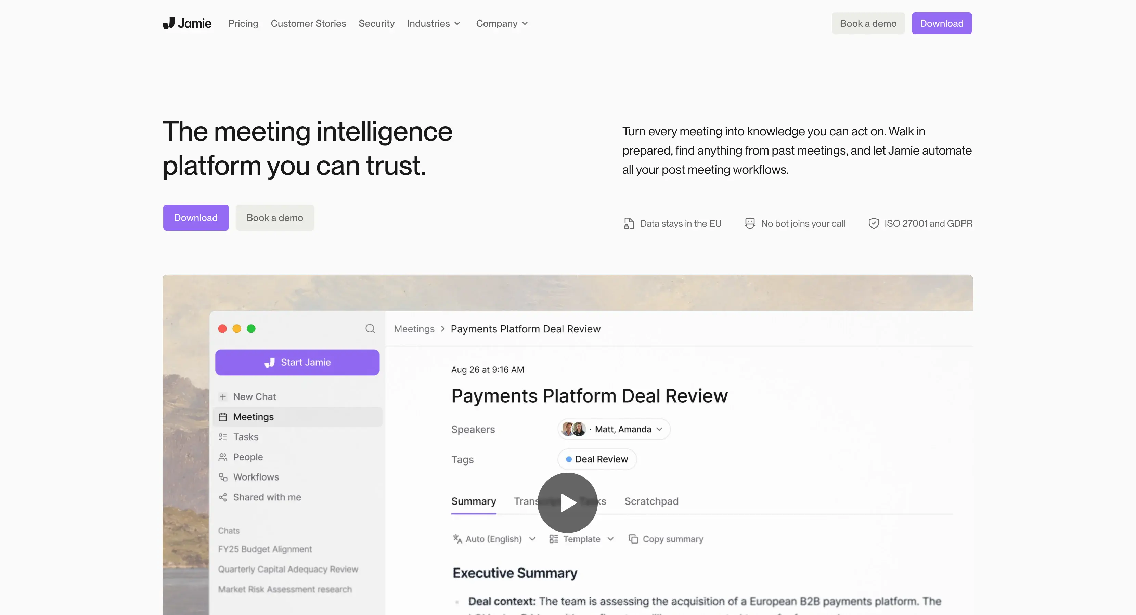
Task: Click the translate icon beside Auto (English)
Action: point(457,539)
